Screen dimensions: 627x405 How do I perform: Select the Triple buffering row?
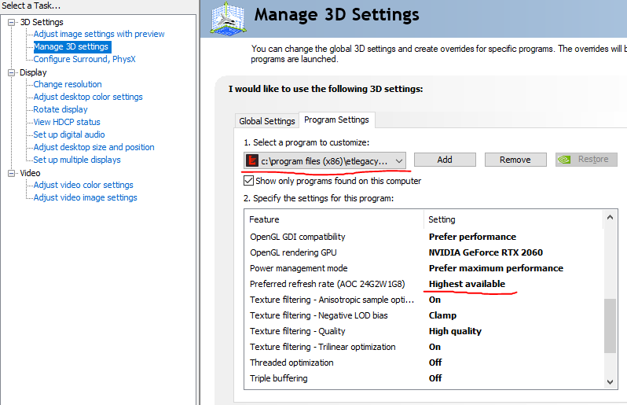click(423, 378)
